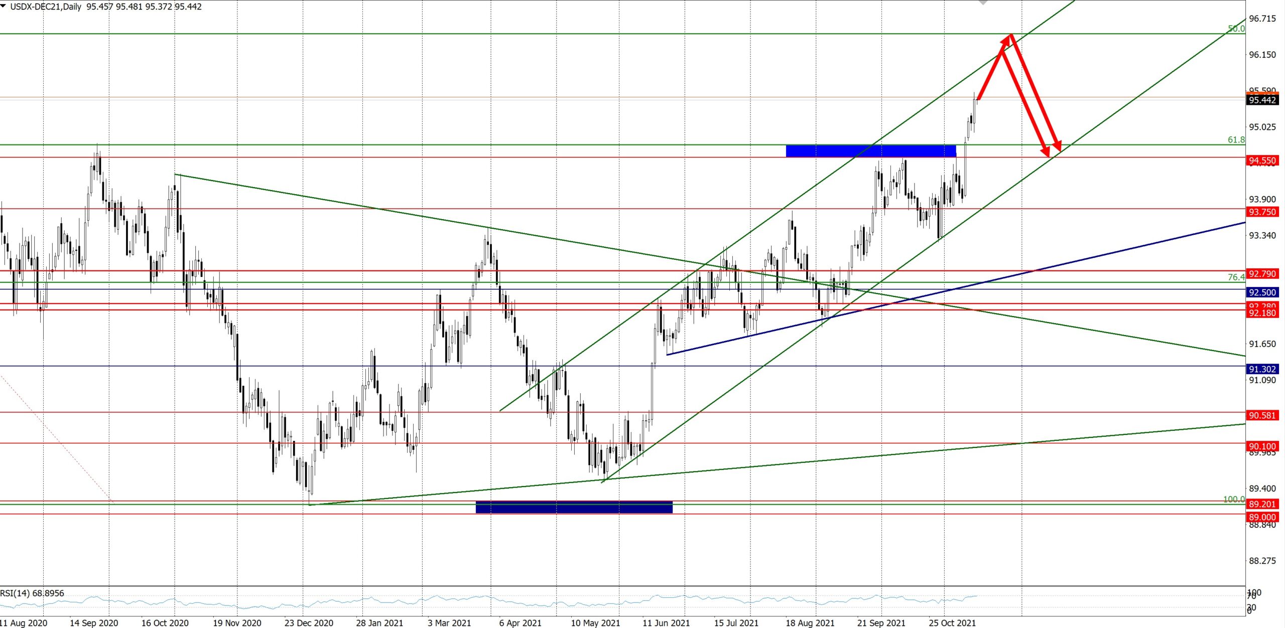Click the dropdown triangle beside USDX-DEC21 title
Image resolution: width=1285 pixels, height=628 pixels.
pos(4,6)
